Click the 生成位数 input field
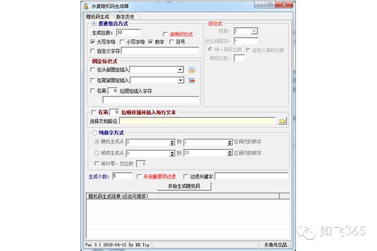Viewport: 377px width, 251px height. pyautogui.click(x=128, y=33)
